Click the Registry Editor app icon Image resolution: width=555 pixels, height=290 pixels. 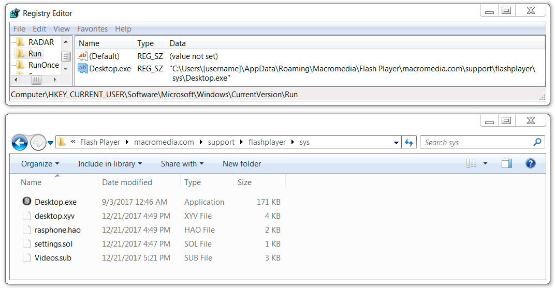[x=15, y=13]
